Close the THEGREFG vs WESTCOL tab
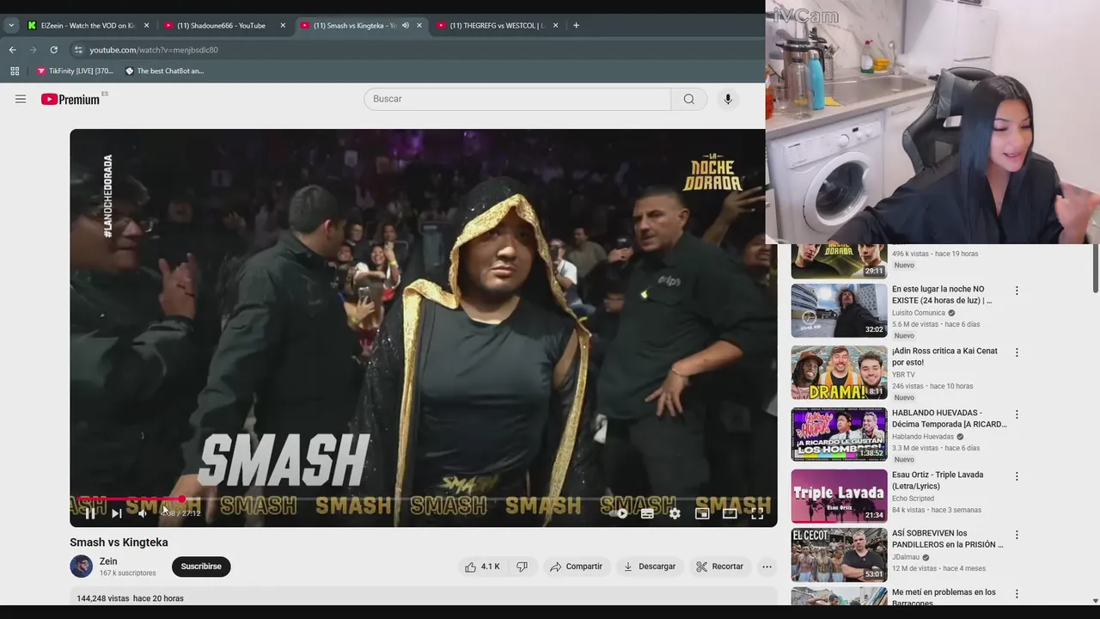 [555, 26]
